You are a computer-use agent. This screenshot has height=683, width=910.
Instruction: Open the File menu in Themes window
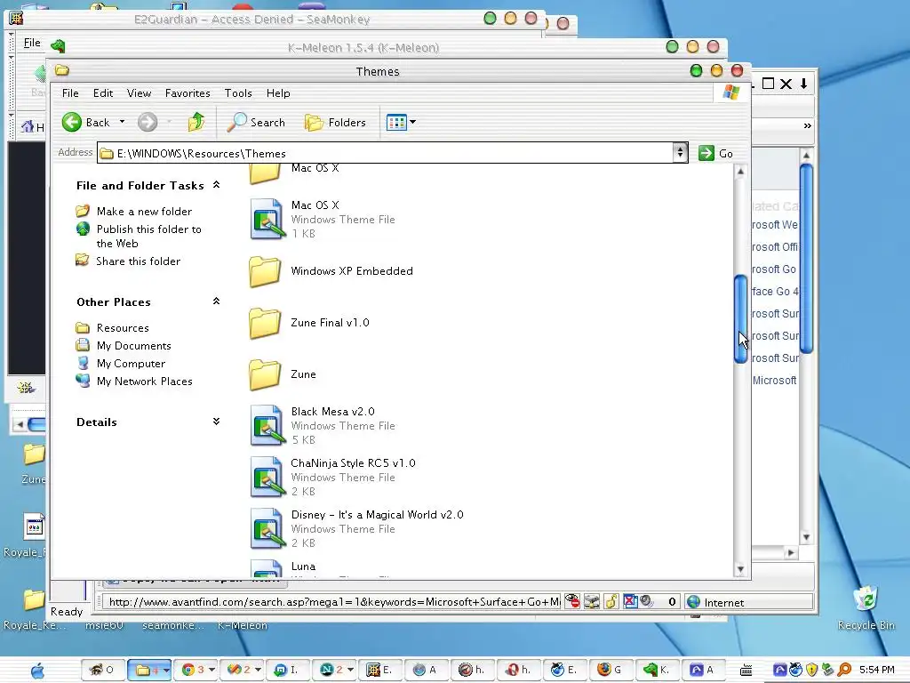coord(70,92)
